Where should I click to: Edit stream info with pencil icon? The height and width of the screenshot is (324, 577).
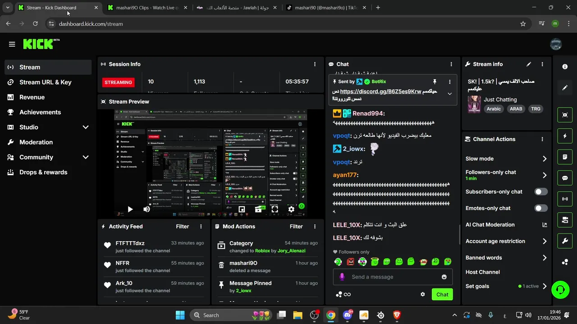pyautogui.click(x=529, y=64)
